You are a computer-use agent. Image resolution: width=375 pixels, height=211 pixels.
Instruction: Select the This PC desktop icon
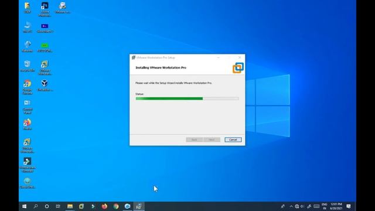28,27
